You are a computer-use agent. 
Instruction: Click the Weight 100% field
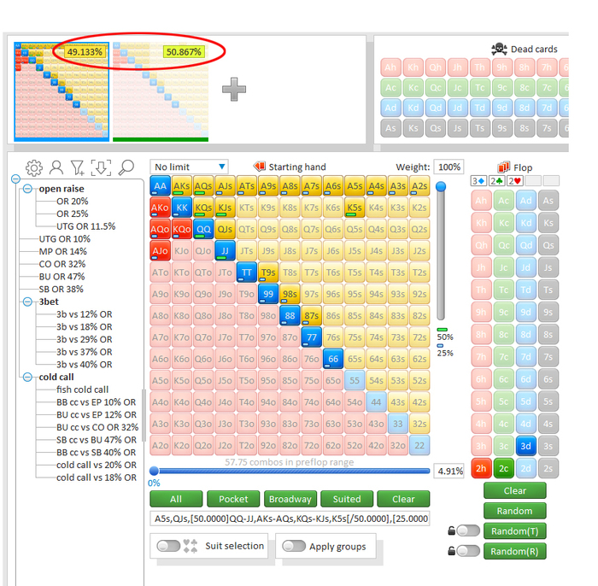click(x=448, y=167)
